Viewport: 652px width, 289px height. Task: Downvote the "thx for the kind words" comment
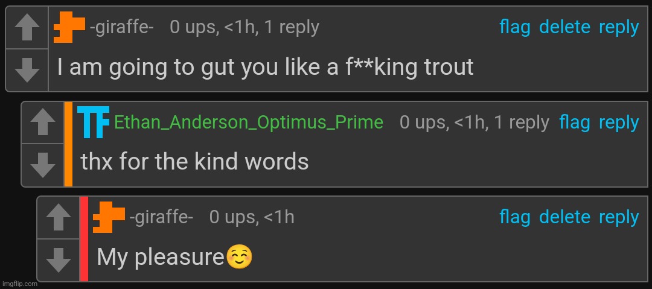[x=42, y=165]
